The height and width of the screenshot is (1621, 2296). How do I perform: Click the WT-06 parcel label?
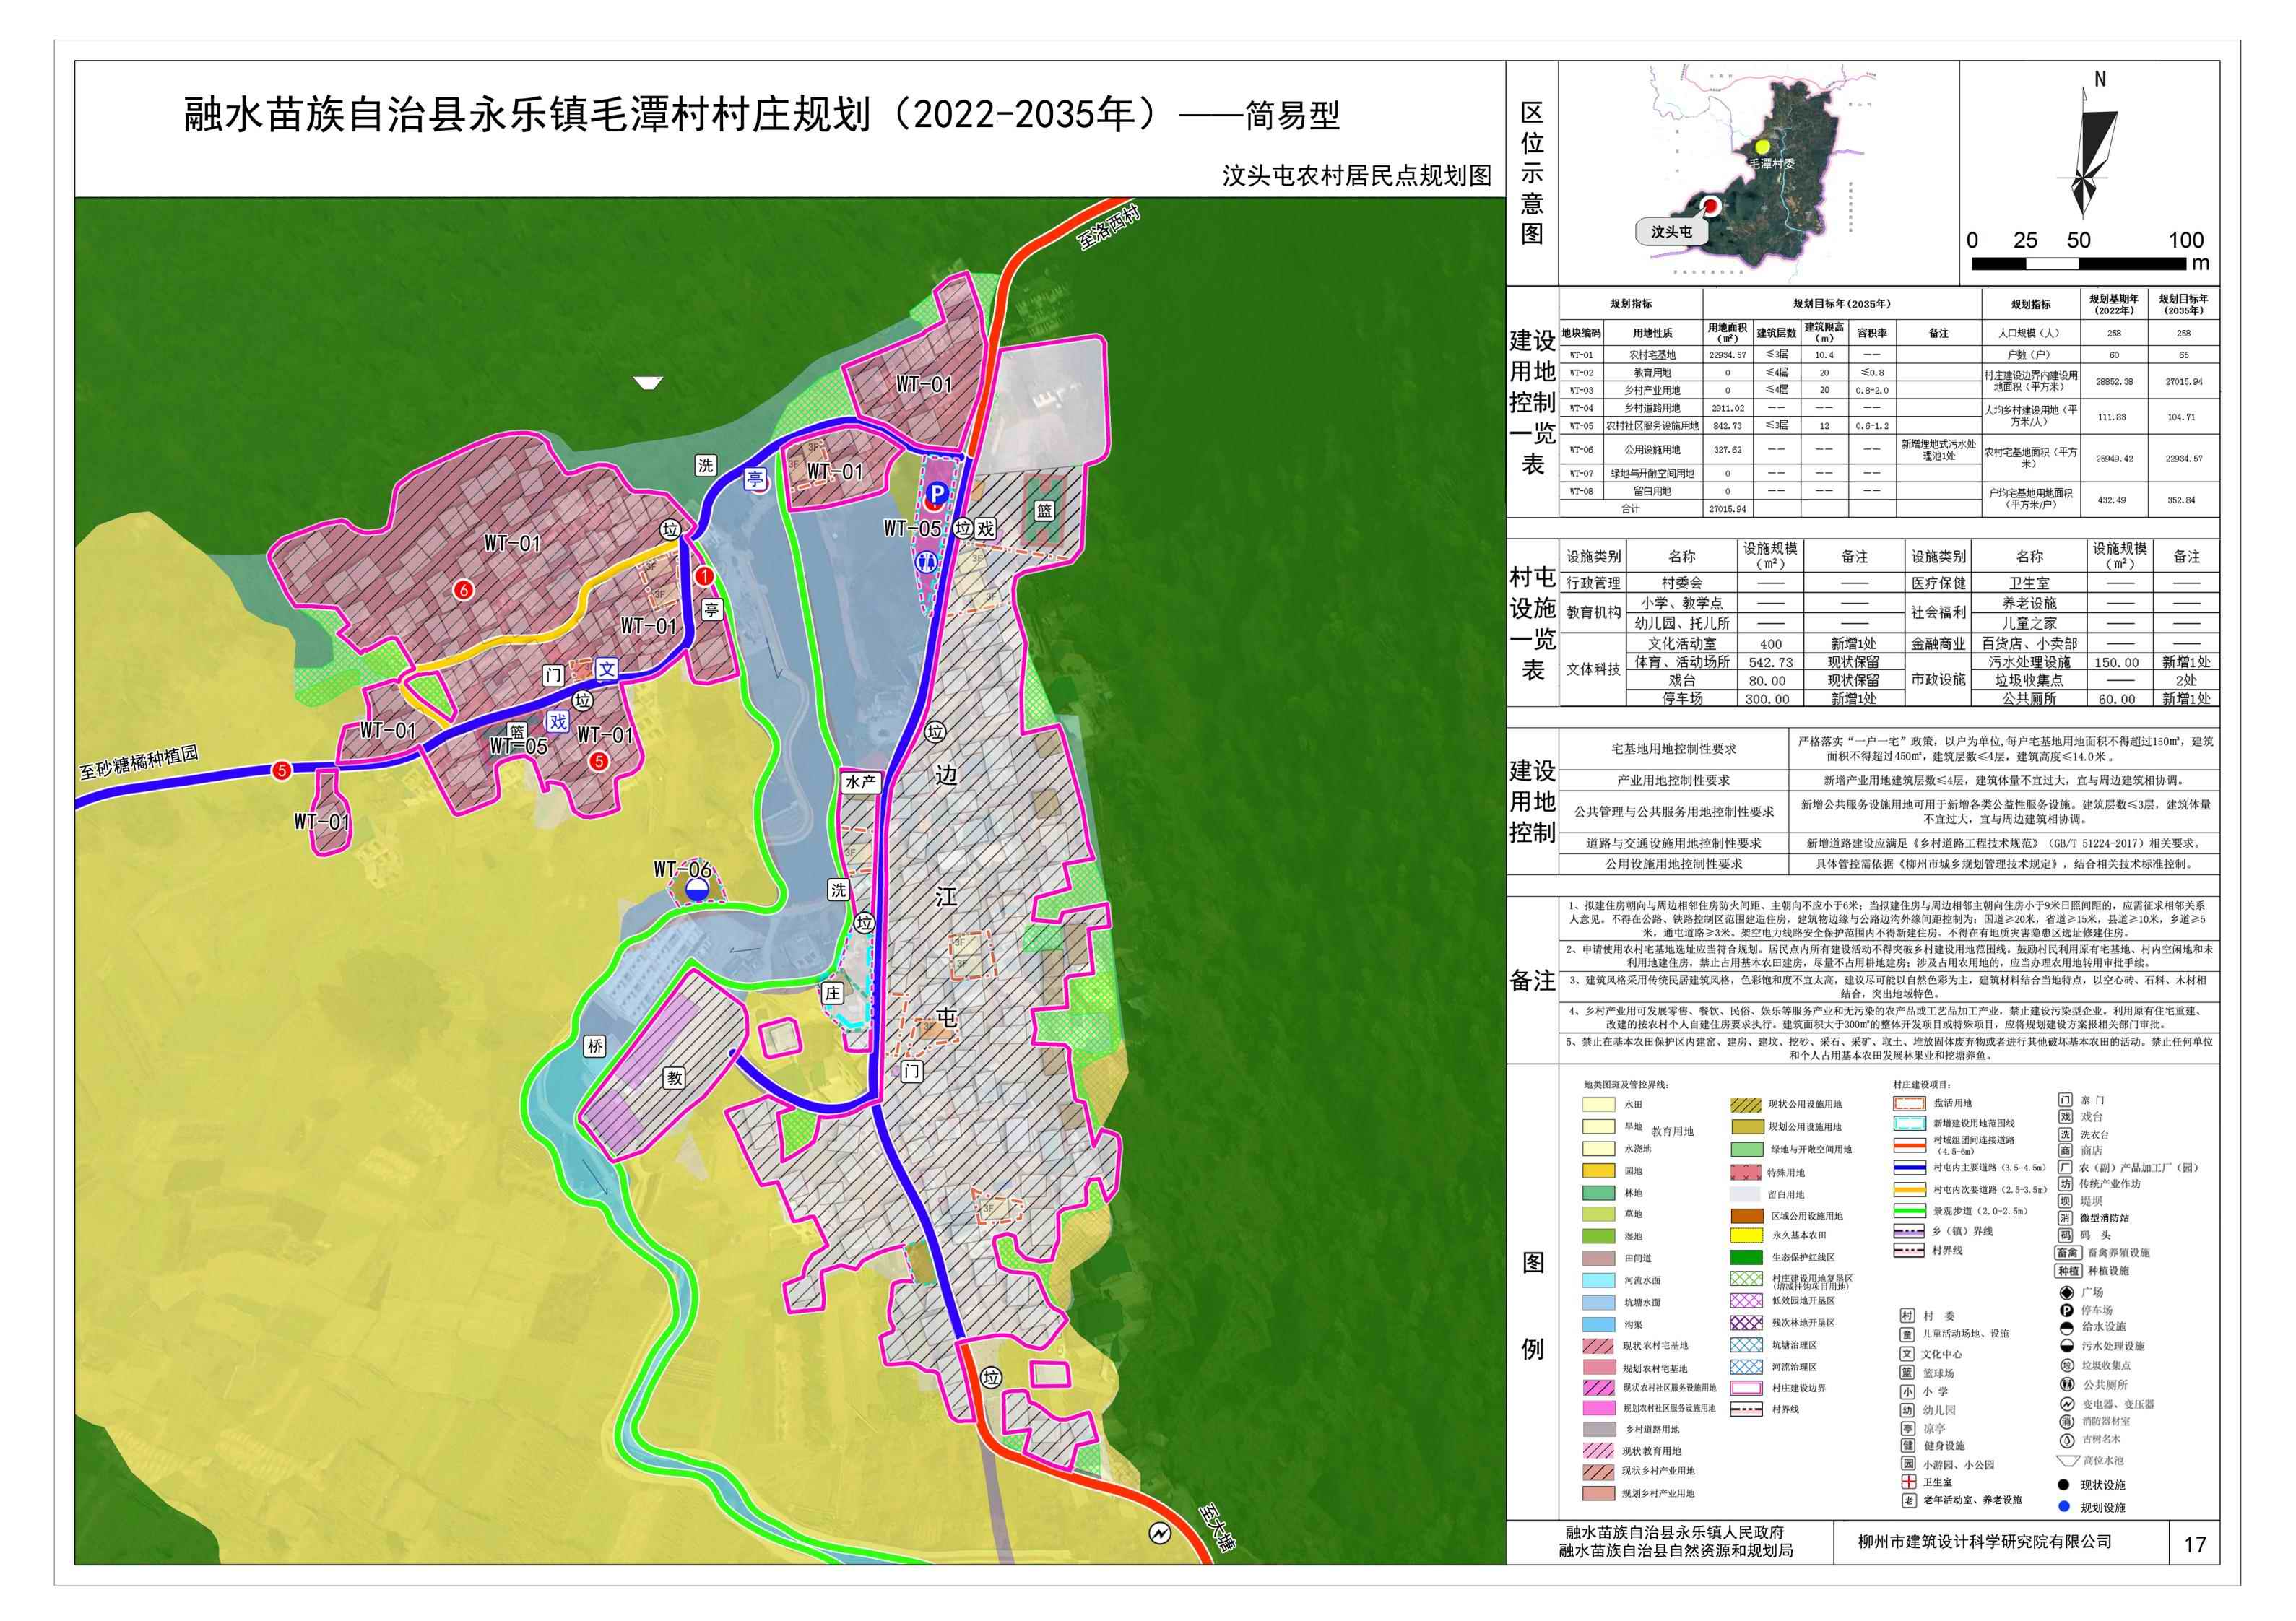682,869
